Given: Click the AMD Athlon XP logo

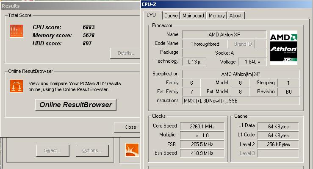Looking at the screenshot, I should pos(283,48).
